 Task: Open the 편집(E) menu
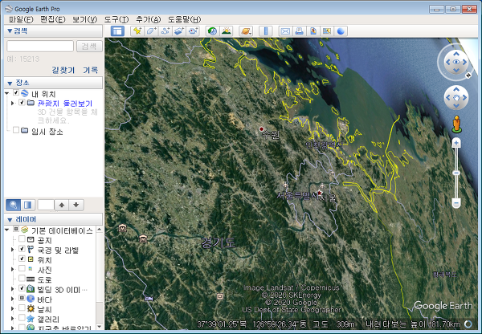[53, 19]
